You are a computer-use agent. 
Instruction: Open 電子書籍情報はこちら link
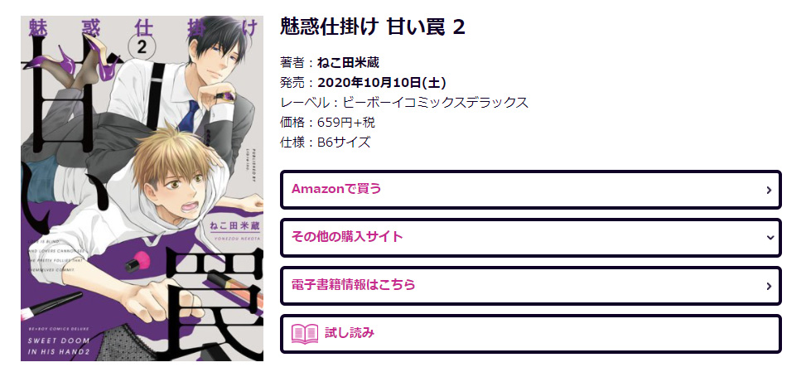pos(530,286)
